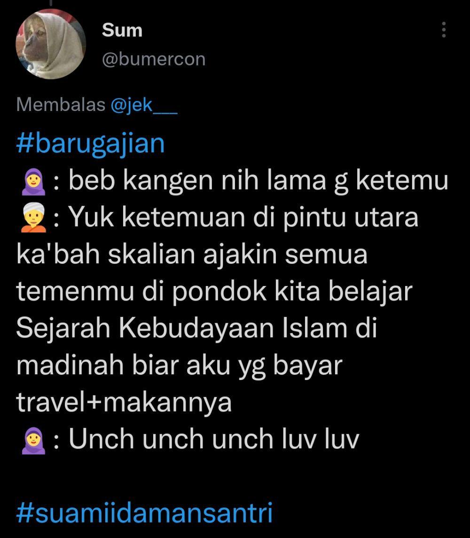470x538 pixels.
Task: Click the "Membalas" reply label
Action: click(x=61, y=104)
